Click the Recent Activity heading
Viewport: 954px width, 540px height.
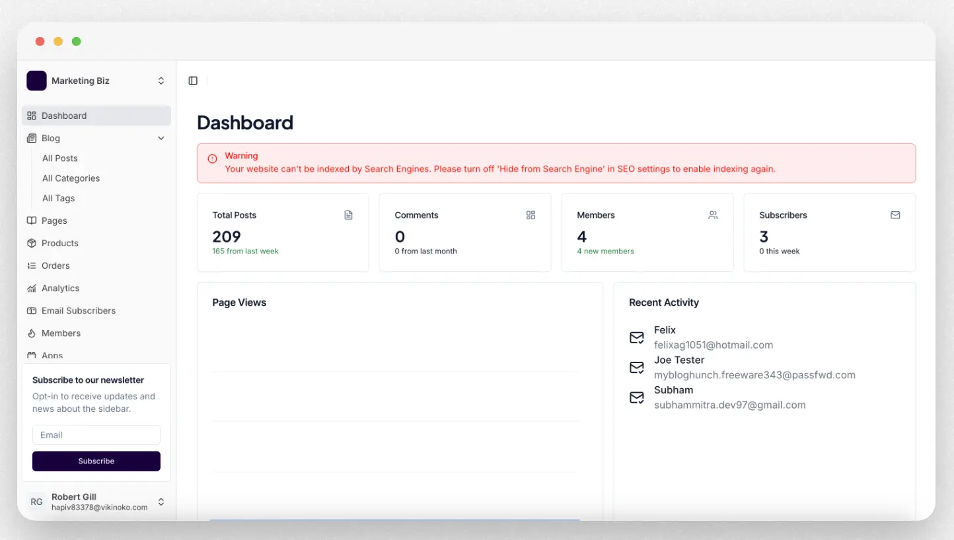(x=664, y=302)
